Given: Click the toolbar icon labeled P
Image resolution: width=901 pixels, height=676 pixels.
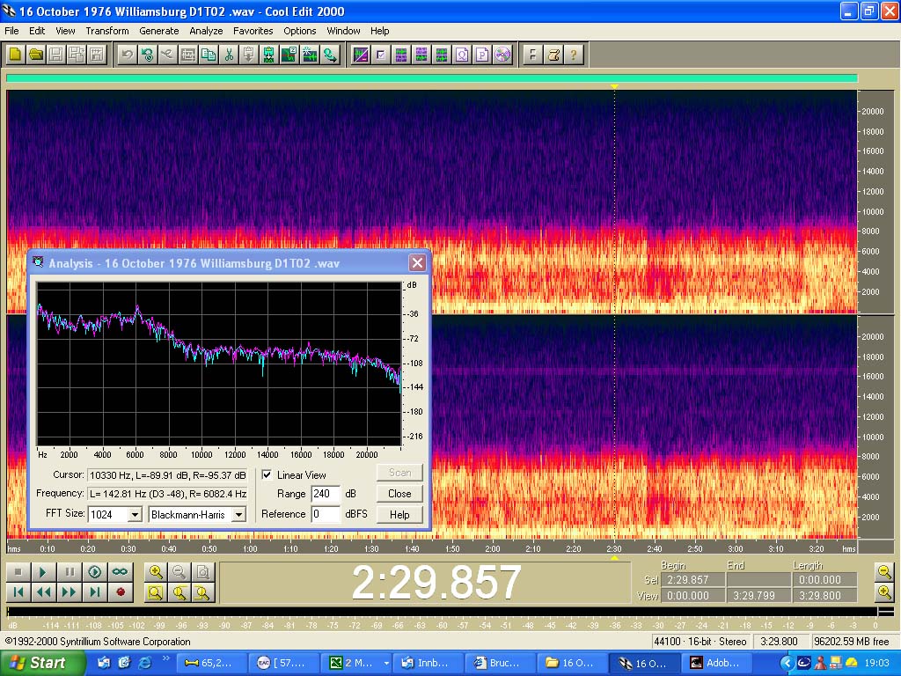Looking at the screenshot, I should pyautogui.click(x=482, y=55).
